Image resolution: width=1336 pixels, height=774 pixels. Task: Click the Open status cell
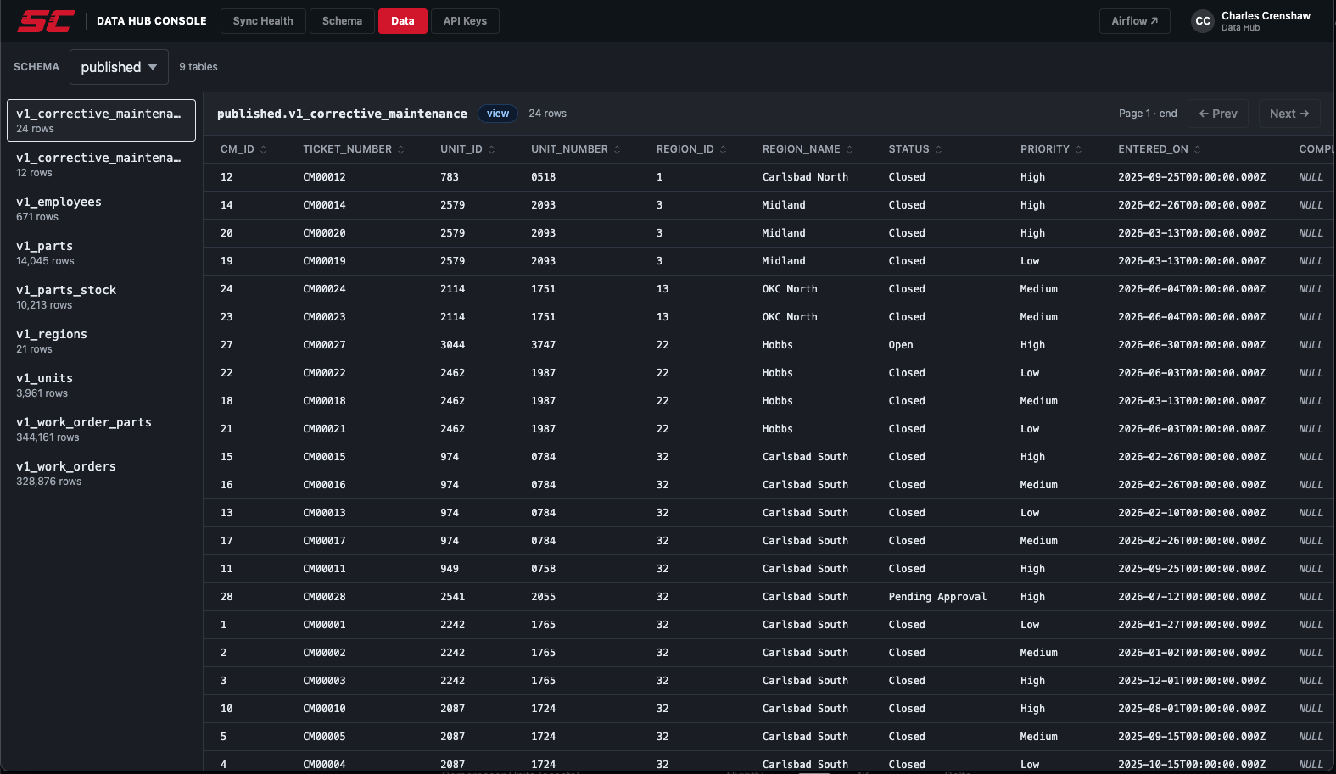tap(901, 345)
